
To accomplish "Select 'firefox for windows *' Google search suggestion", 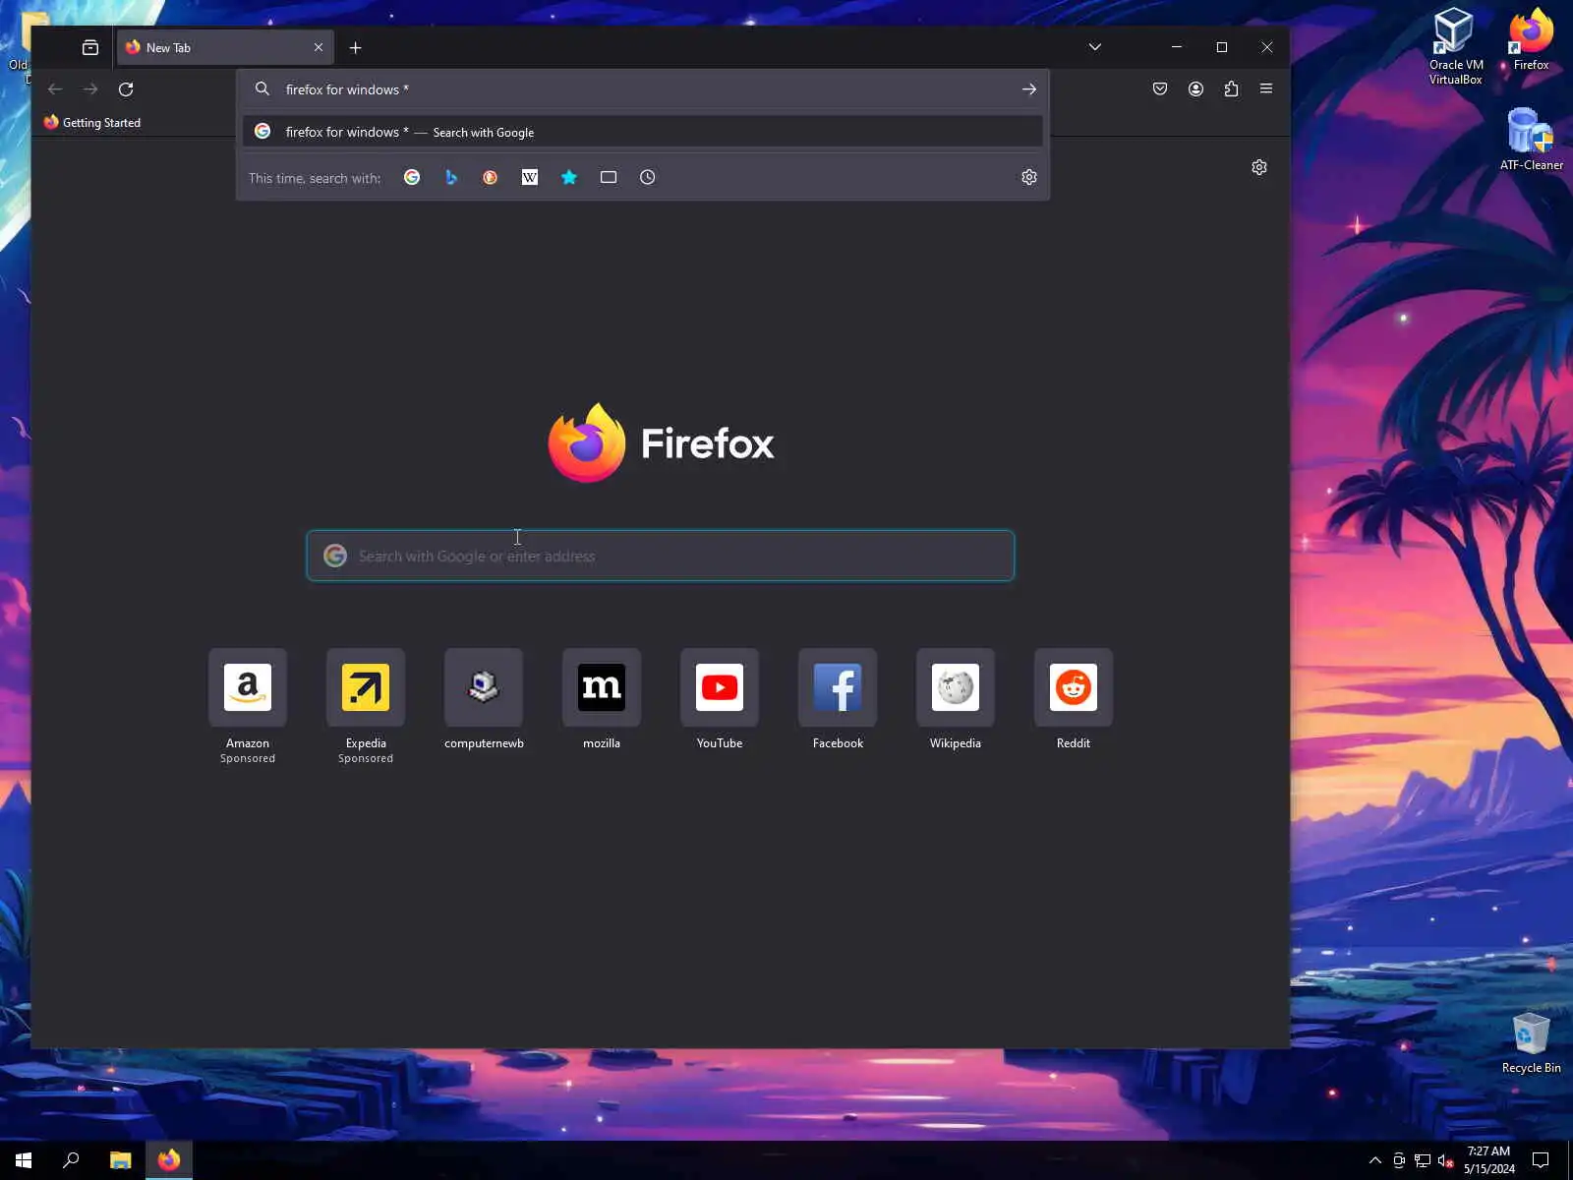I will 643,132.
